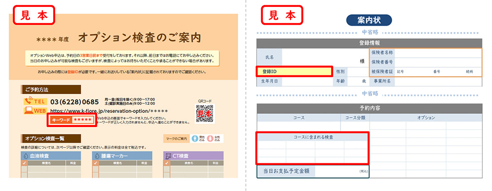Click the CT検査 table title
Viewport: 492px width, 191px height.
pyautogui.click(x=181, y=156)
